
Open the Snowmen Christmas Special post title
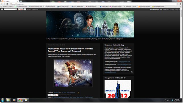pyautogui.click(x=70, y=50)
